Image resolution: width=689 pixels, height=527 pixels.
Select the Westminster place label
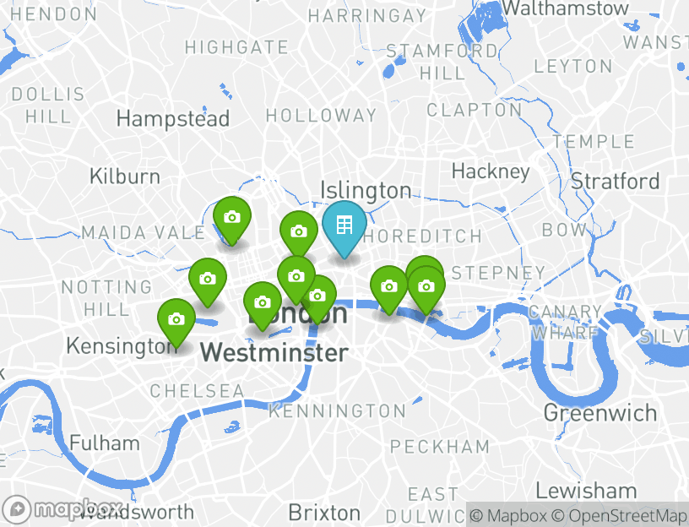(274, 353)
